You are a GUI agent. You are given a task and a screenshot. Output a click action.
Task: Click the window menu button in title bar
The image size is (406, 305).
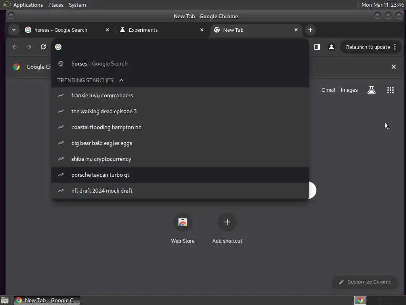click(x=11, y=15)
